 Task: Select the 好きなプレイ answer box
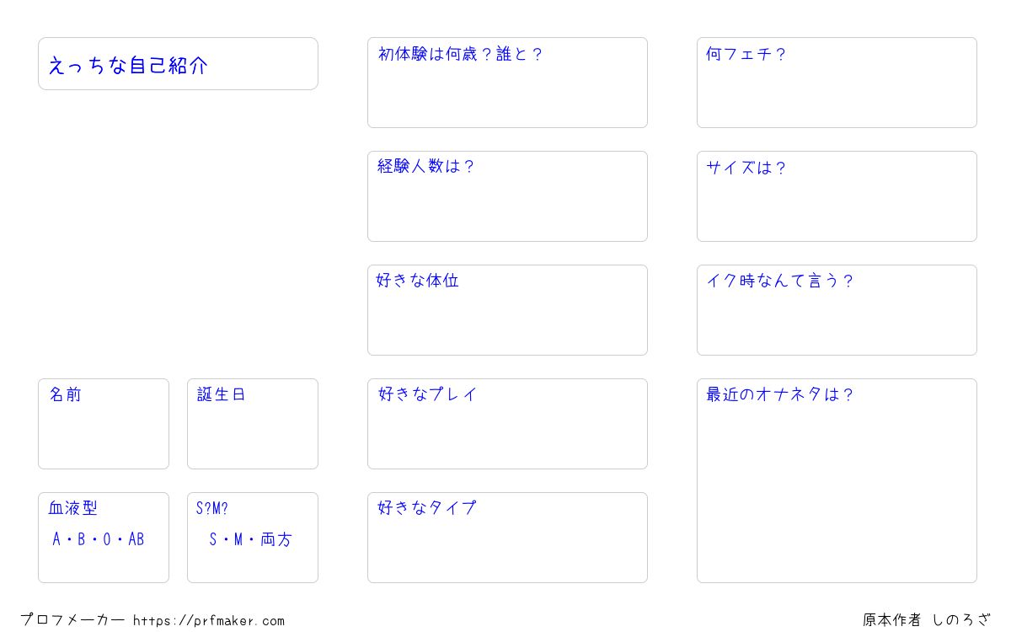(507, 424)
